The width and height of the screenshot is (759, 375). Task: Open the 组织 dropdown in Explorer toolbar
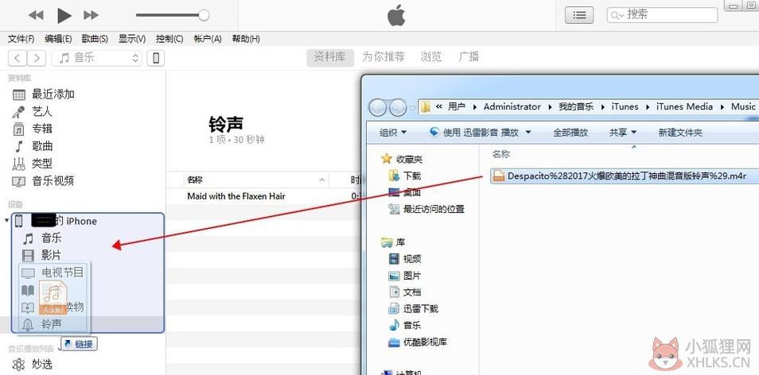(393, 133)
